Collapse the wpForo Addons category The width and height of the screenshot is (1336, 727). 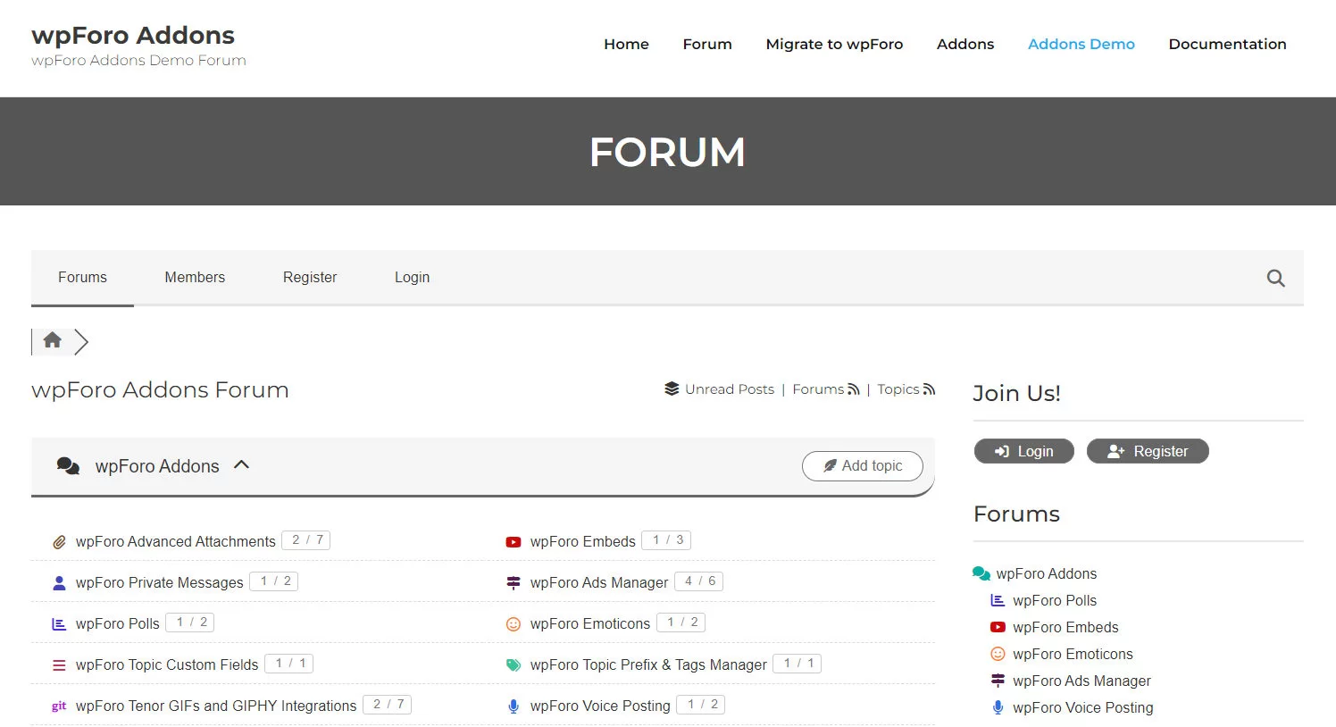241,465
